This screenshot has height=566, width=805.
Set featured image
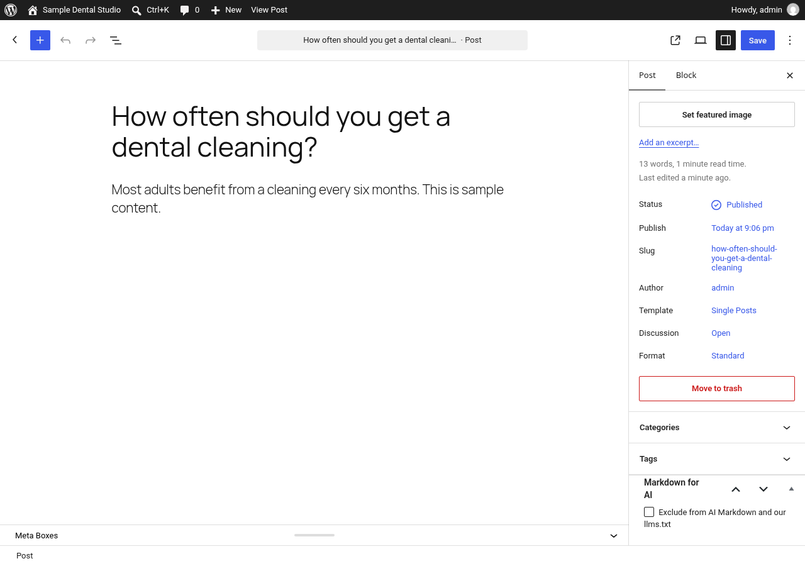pos(717,114)
